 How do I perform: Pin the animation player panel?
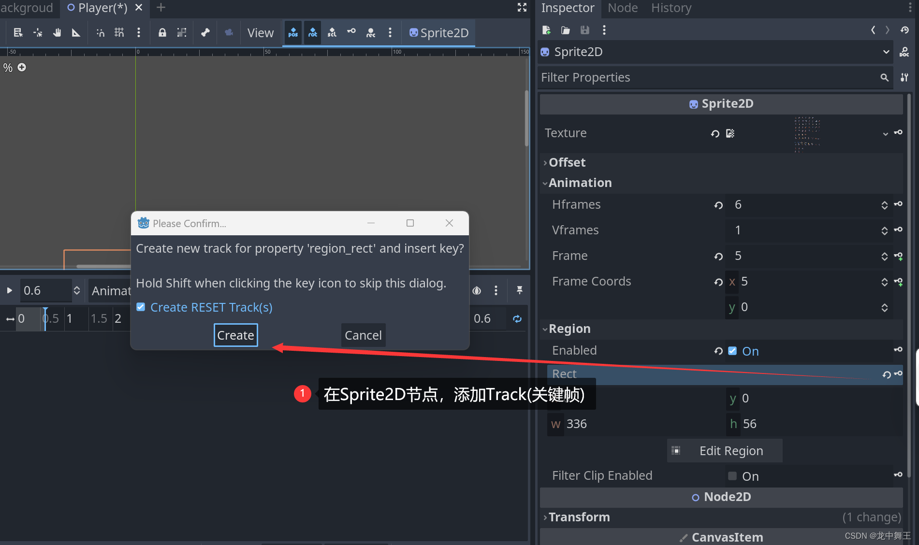click(x=520, y=290)
